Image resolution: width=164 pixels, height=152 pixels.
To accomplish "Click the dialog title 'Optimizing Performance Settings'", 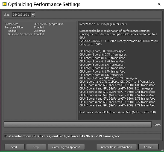I will [44, 4].
